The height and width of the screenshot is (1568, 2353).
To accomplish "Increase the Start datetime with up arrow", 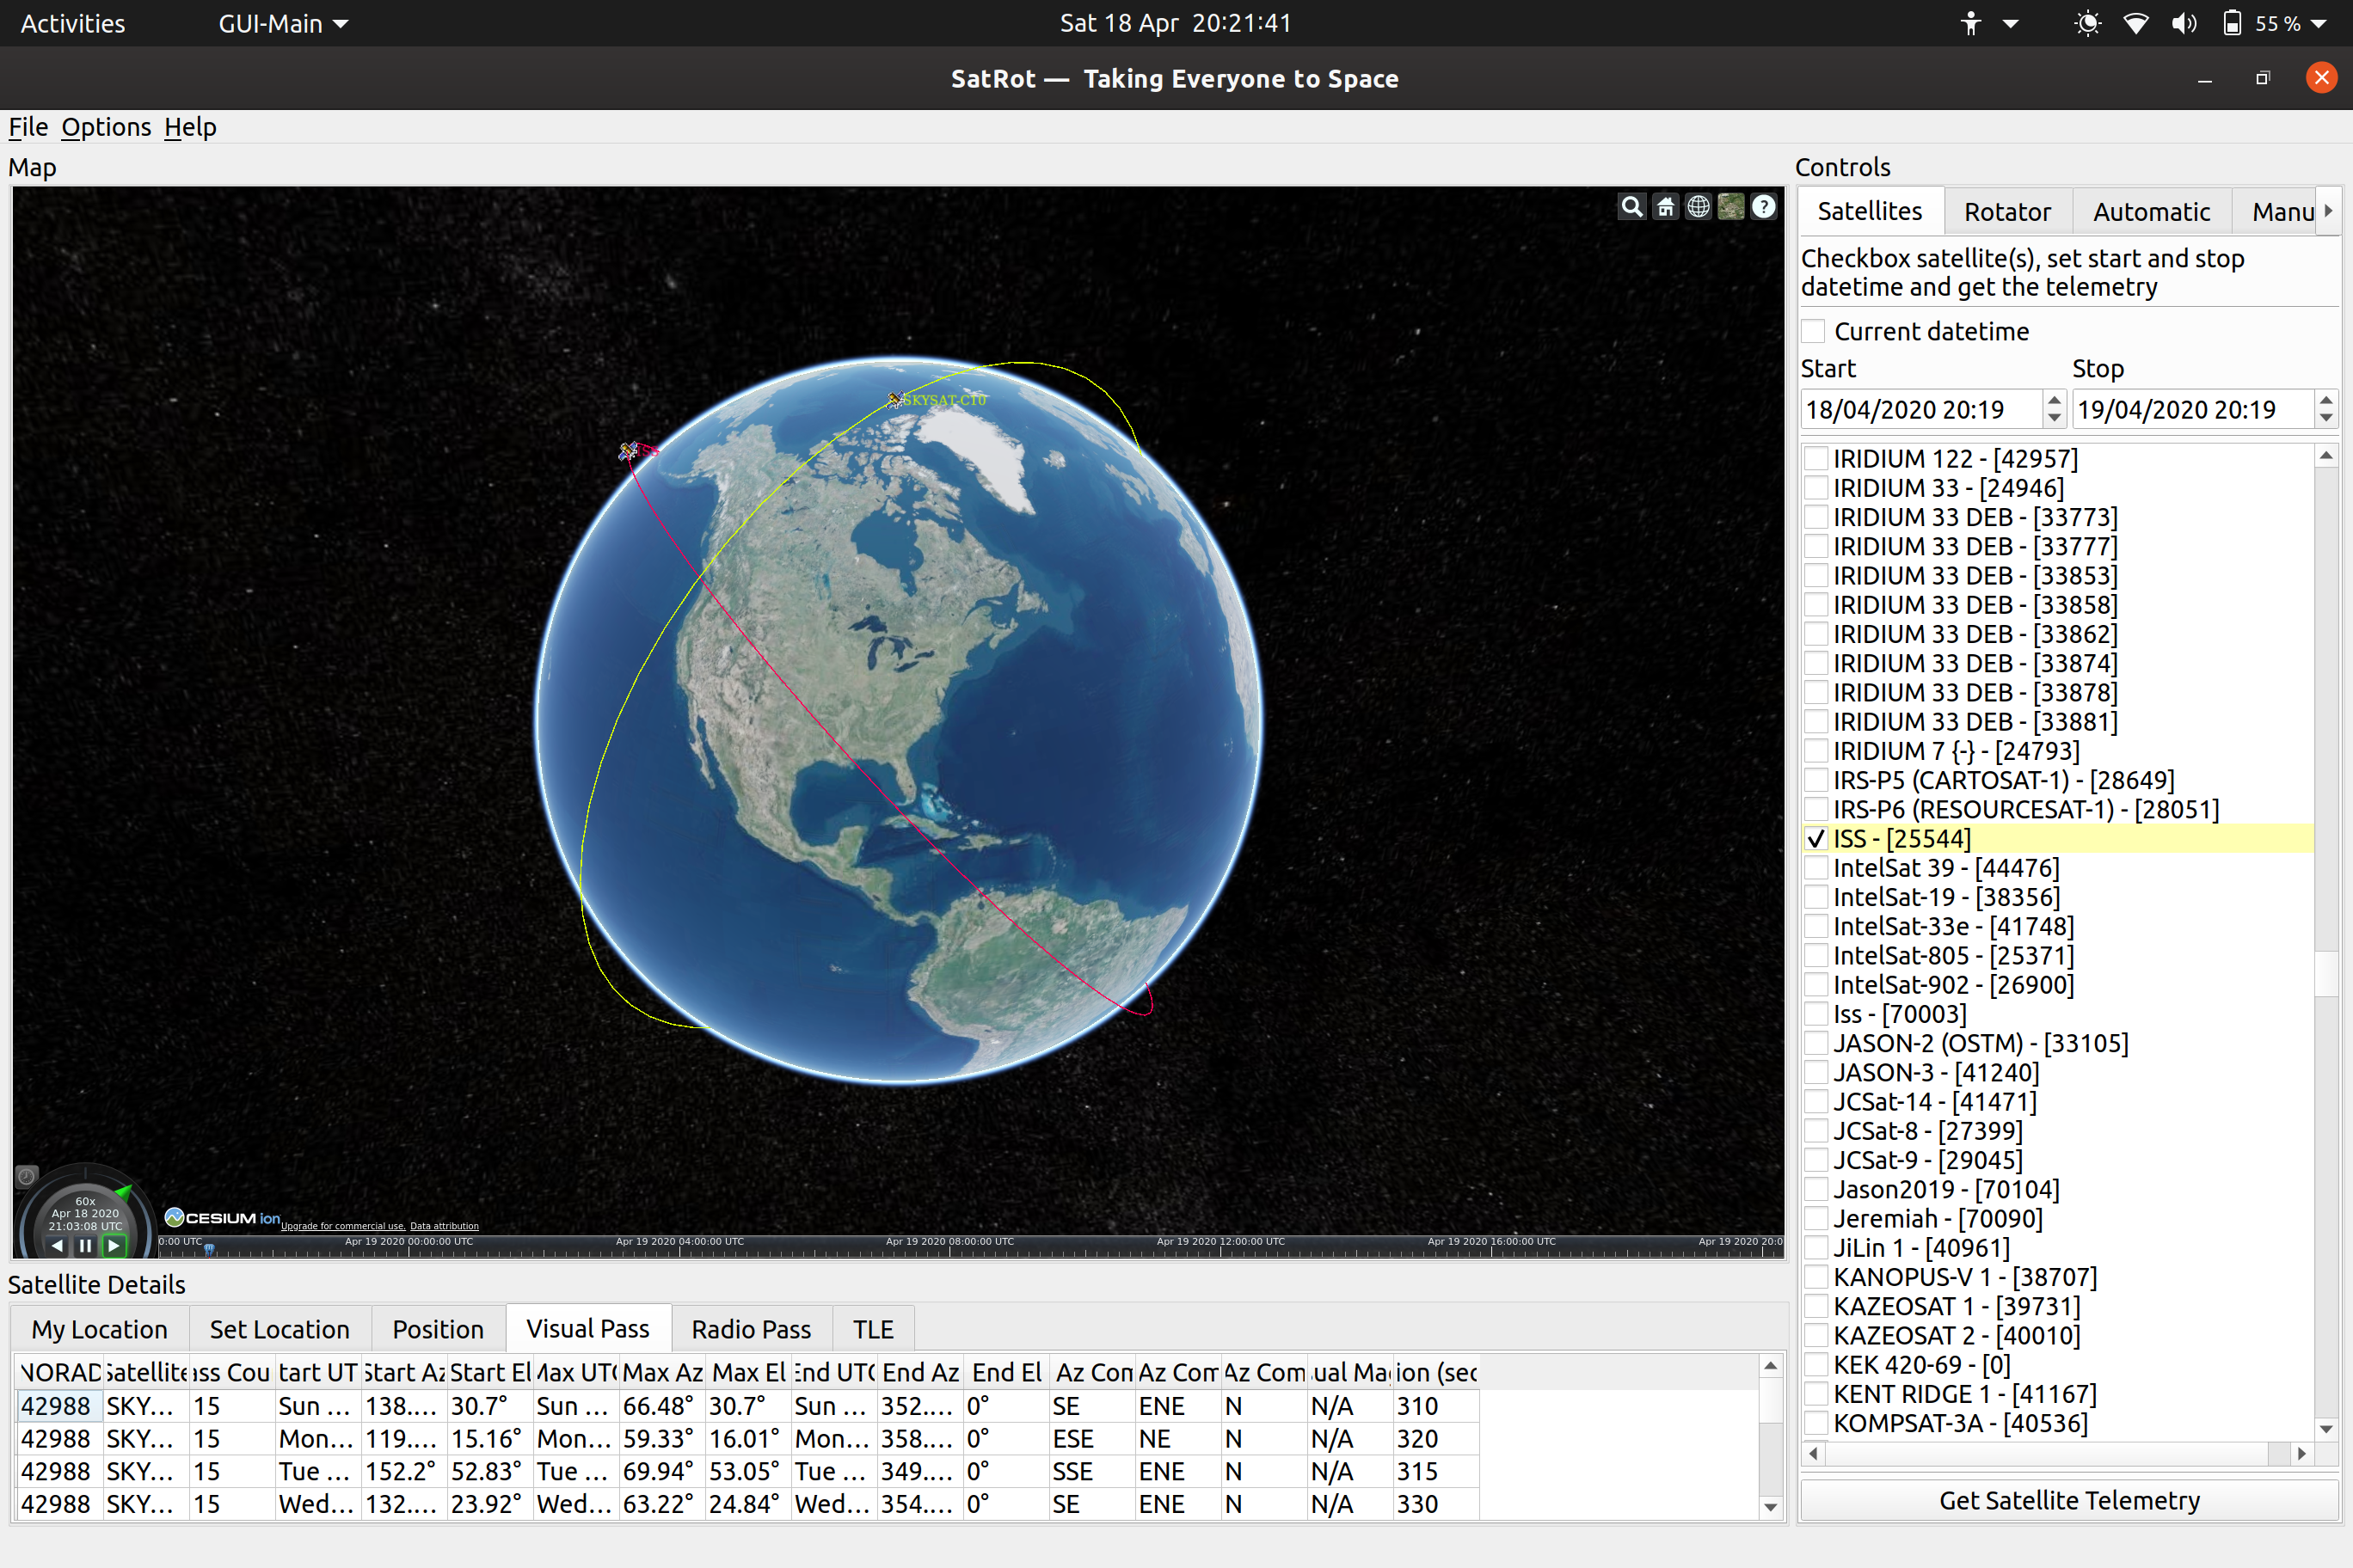I will click(2054, 400).
